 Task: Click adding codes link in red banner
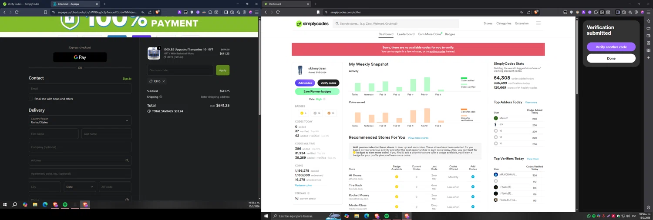point(438,52)
